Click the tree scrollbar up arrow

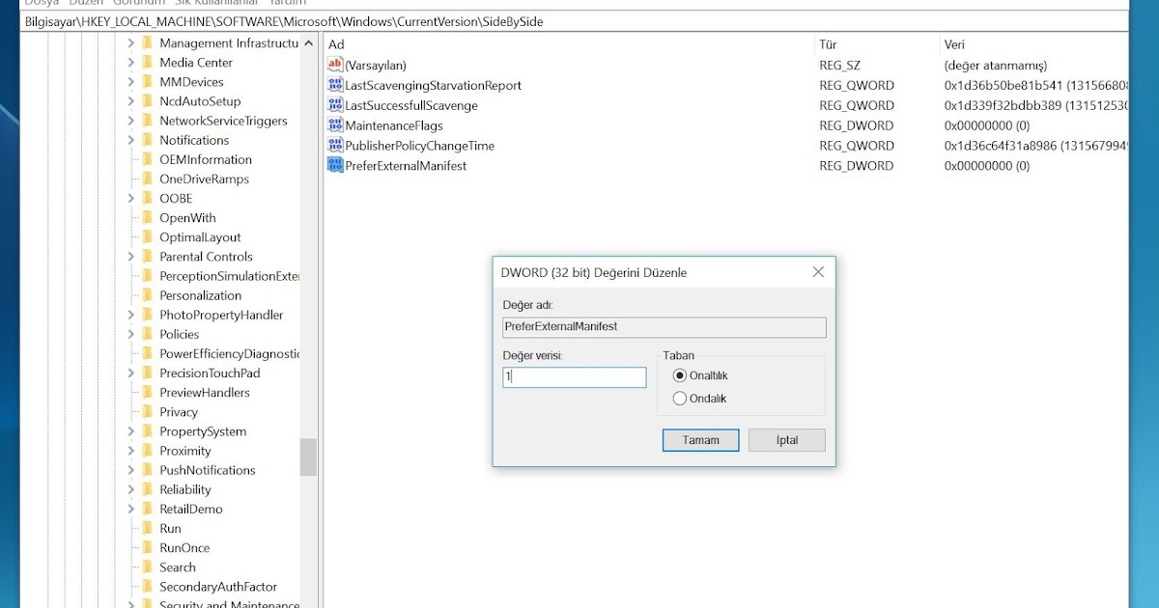pos(308,42)
